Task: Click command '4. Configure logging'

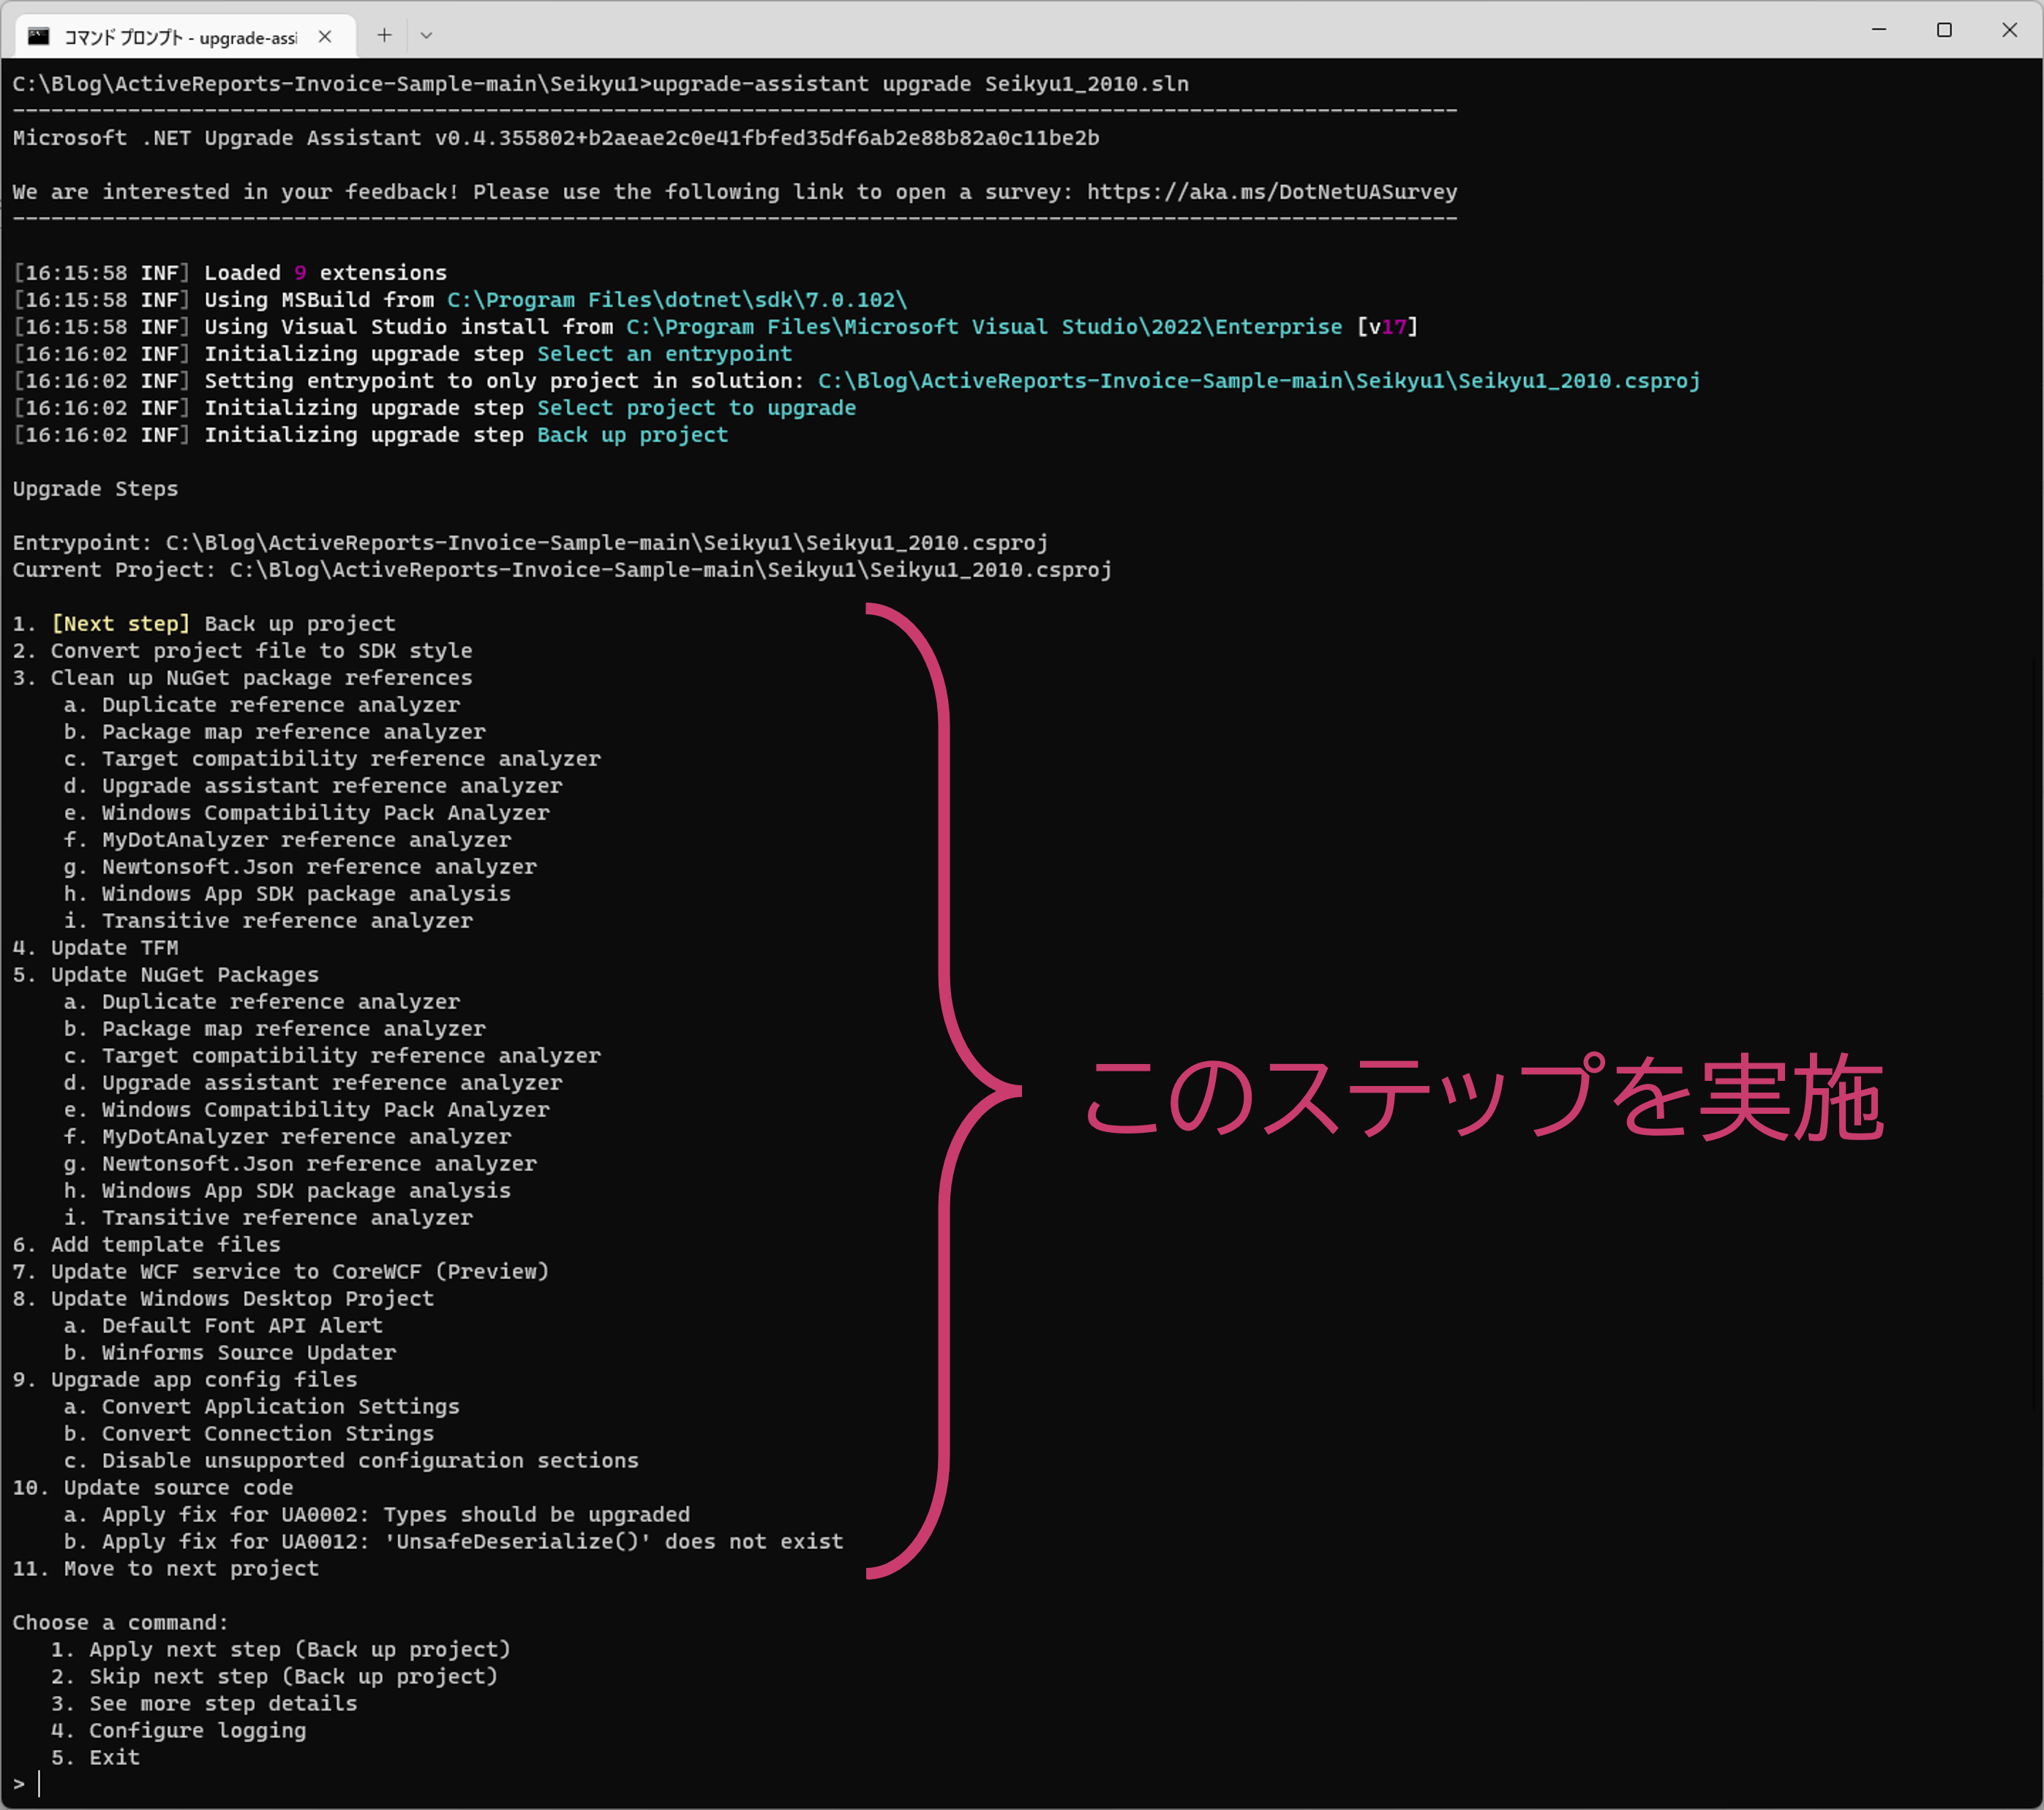Action: tap(178, 1730)
